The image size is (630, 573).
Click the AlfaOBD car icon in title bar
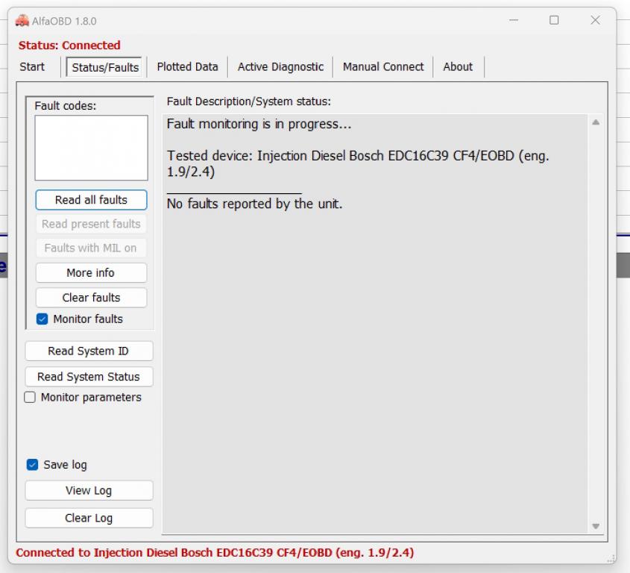[x=22, y=20]
